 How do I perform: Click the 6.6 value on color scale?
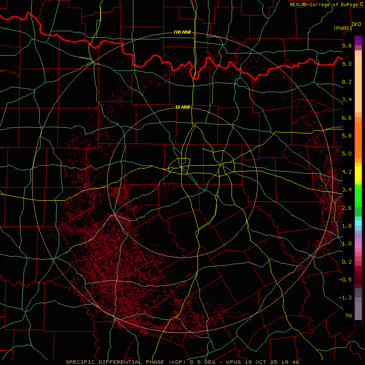coord(347,118)
